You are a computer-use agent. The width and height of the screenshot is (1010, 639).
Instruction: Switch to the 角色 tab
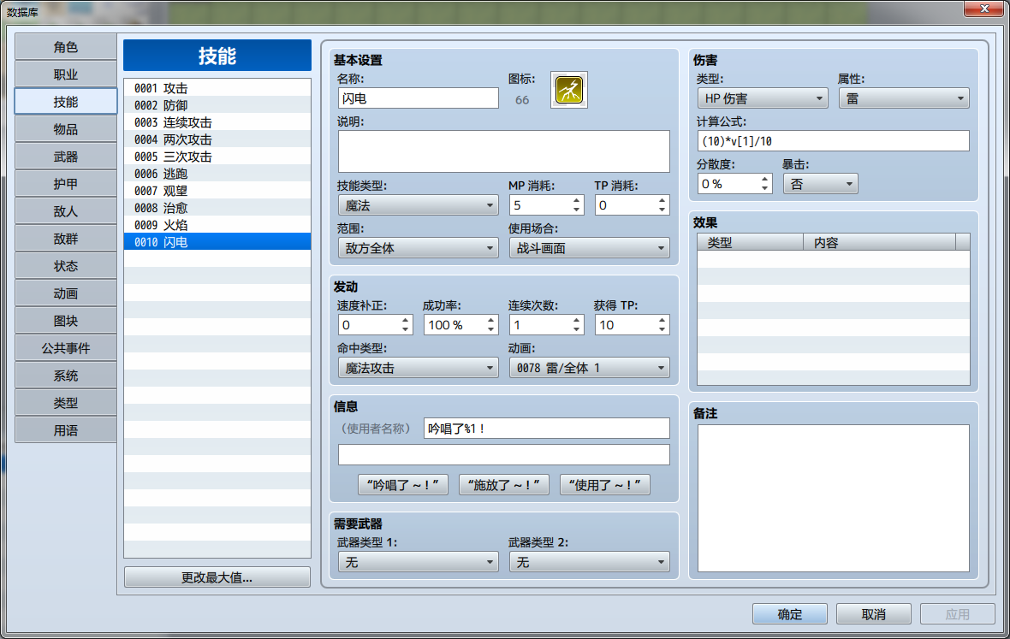pos(66,47)
